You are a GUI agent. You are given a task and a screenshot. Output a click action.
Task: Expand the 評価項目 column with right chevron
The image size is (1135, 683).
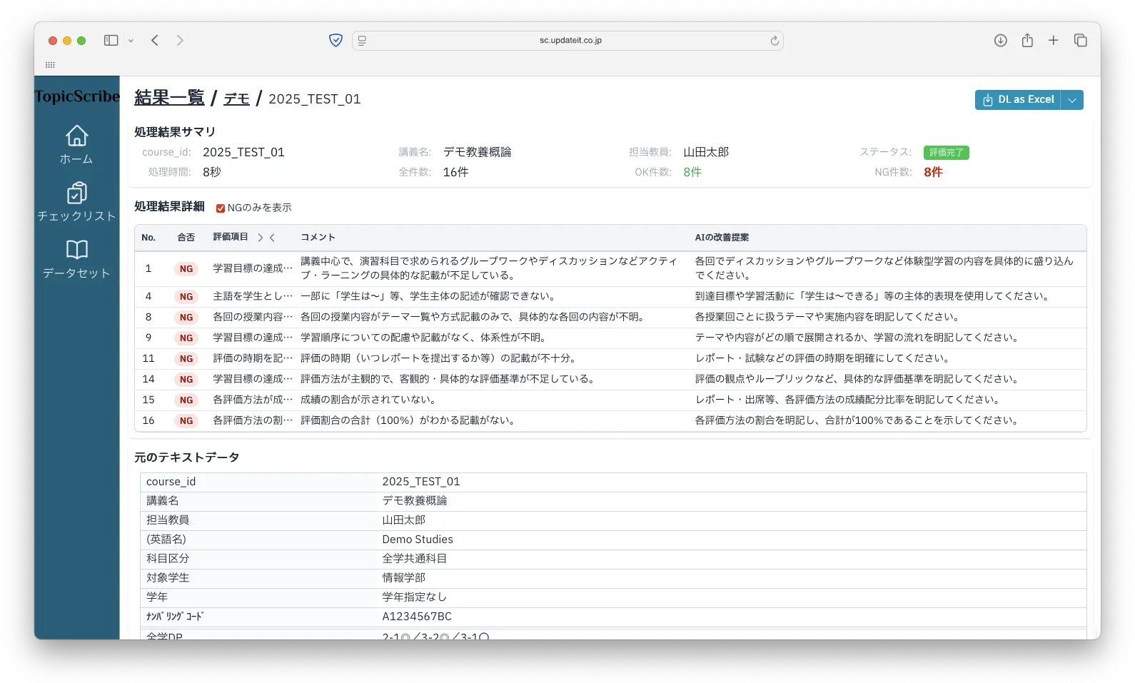[x=260, y=238]
